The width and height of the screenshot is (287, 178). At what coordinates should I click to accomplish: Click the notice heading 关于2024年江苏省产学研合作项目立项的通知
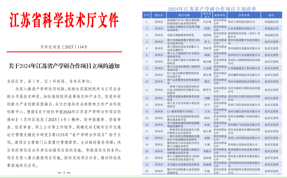pyautogui.click(x=64, y=66)
